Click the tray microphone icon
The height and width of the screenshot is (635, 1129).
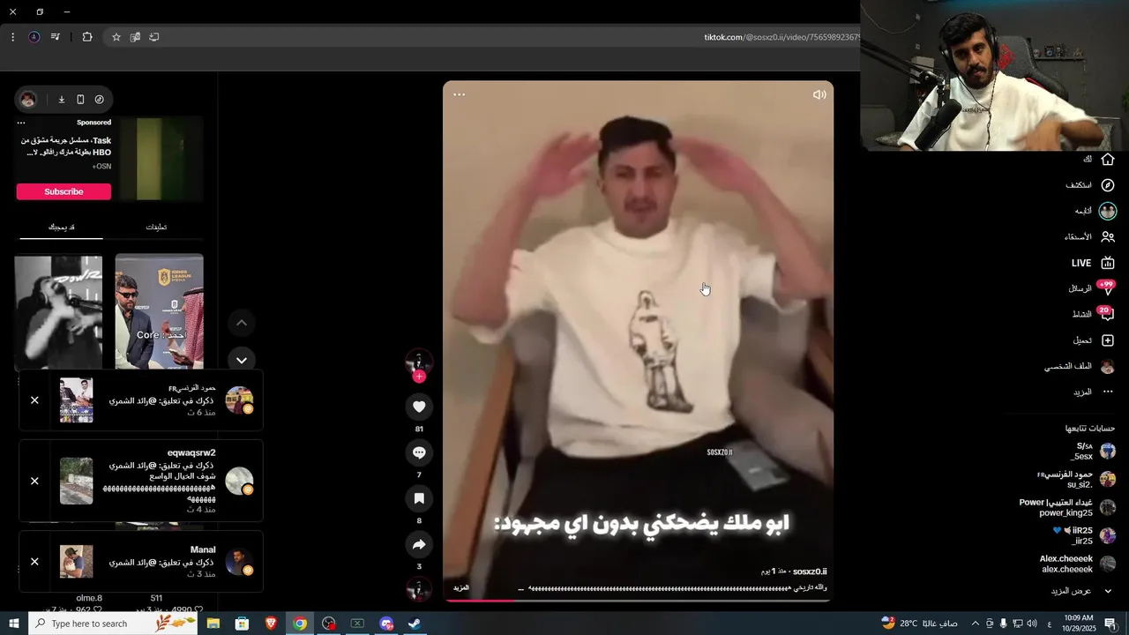pyautogui.click(x=1004, y=624)
